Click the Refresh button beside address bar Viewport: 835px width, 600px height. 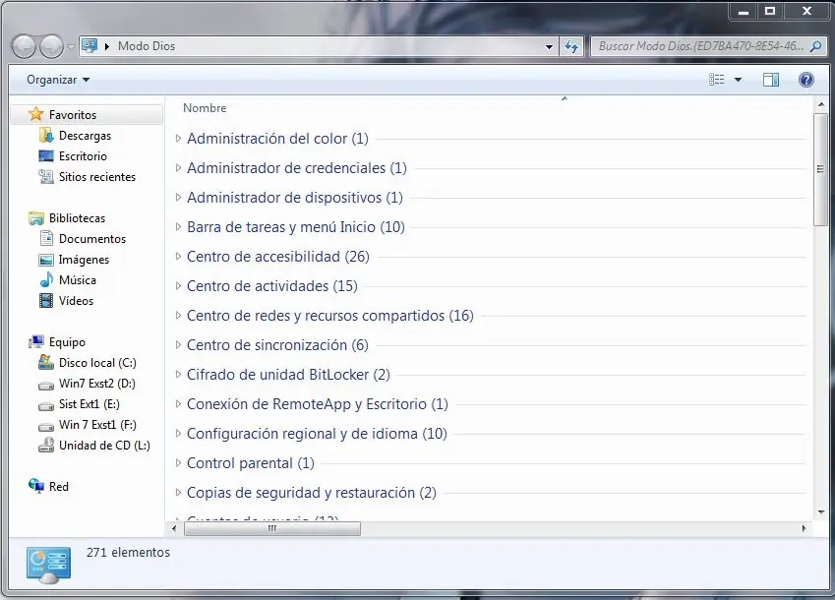(x=572, y=47)
